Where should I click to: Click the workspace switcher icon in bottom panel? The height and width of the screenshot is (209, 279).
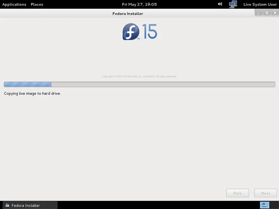(265, 205)
